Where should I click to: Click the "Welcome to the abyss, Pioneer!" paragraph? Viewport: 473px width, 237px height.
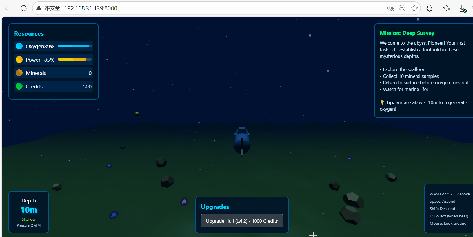pyautogui.click(x=422, y=50)
